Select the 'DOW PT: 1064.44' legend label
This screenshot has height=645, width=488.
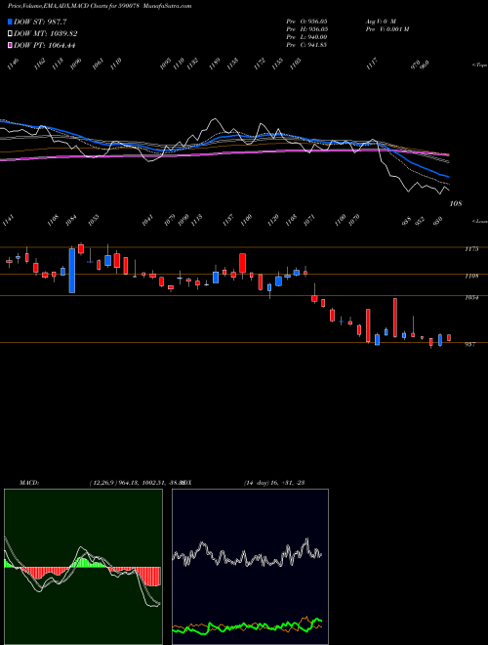click(x=45, y=45)
